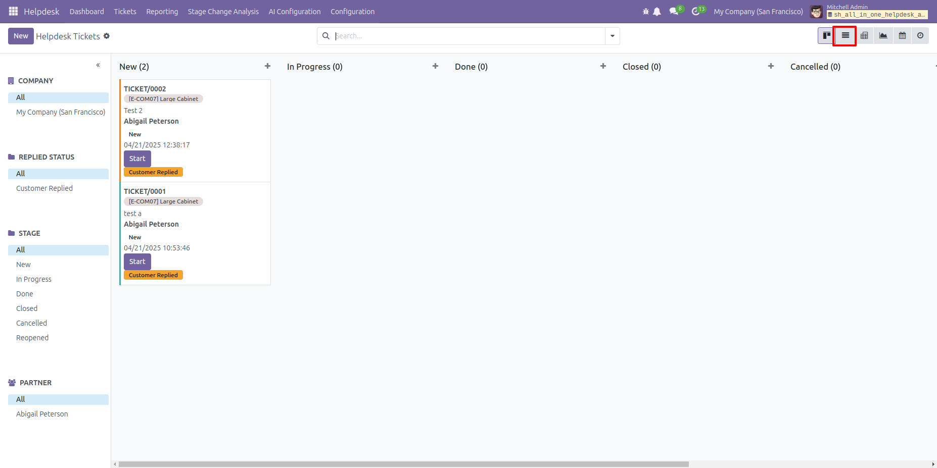Switch to the kanban view
Image resolution: width=937 pixels, height=468 pixels.
[827, 36]
